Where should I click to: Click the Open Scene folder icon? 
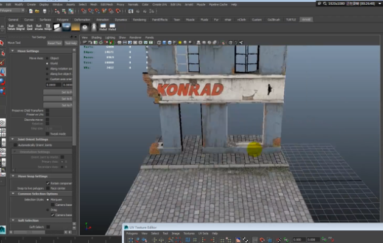tap(37, 11)
